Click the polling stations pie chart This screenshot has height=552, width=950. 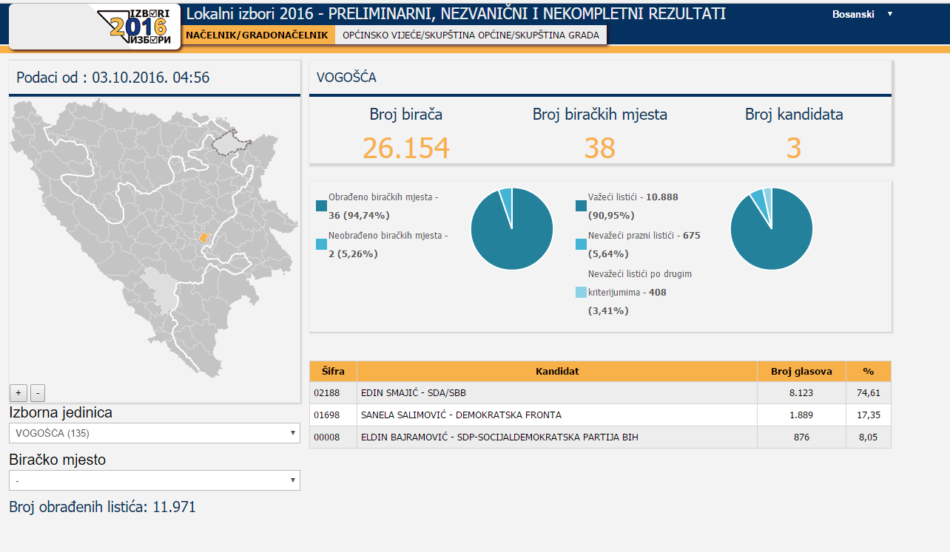512,228
